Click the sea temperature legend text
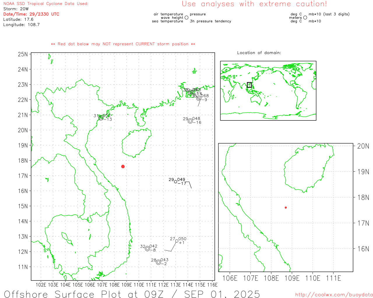Screen dimensions: 373x298 [x=168, y=21]
